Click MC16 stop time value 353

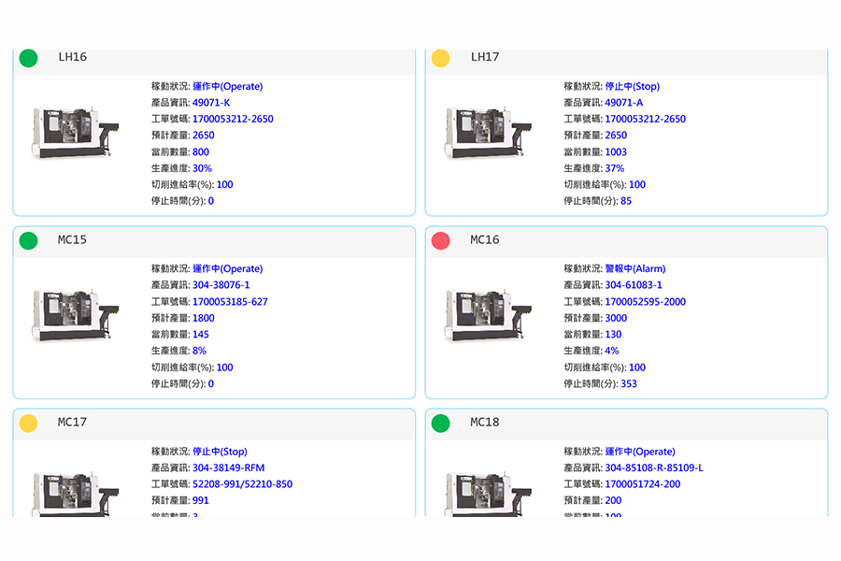[629, 384]
